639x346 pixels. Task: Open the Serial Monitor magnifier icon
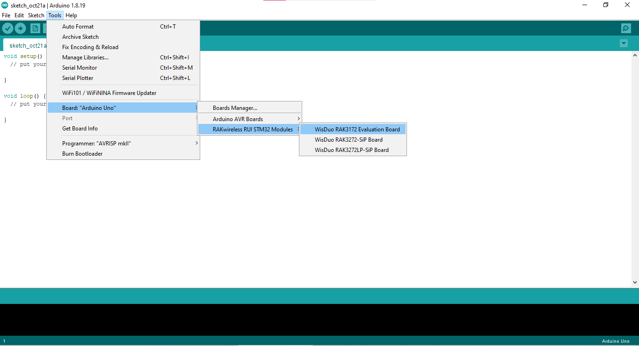(626, 29)
